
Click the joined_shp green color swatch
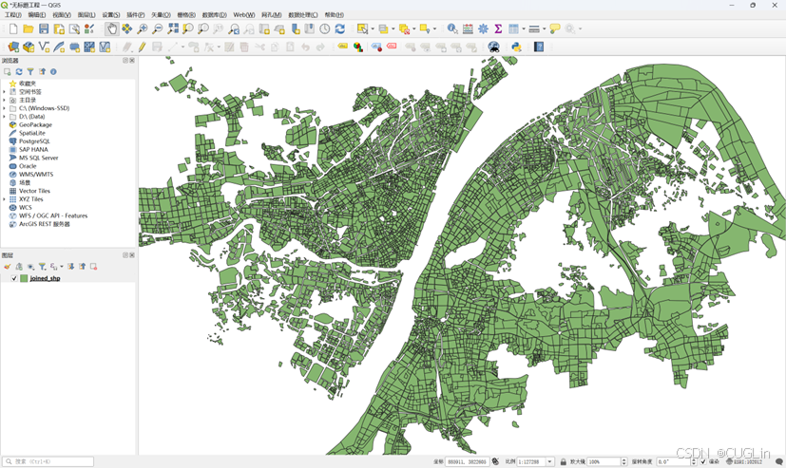pyautogui.click(x=24, y=278)
